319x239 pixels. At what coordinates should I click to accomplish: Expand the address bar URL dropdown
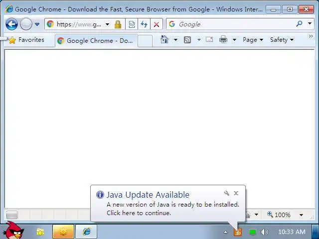pos(107,24)
